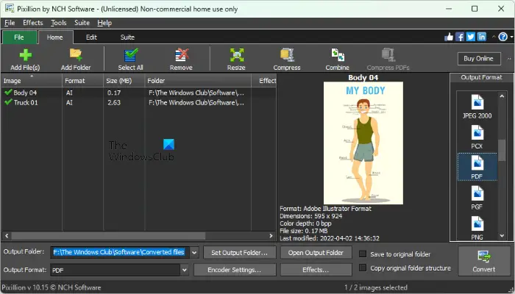Select PDF output format icon
Viewport: 515px width, 294px height.
point(477,163)
